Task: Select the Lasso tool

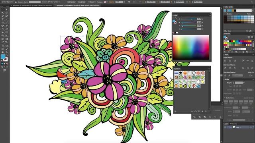Action: click(7, 13)
